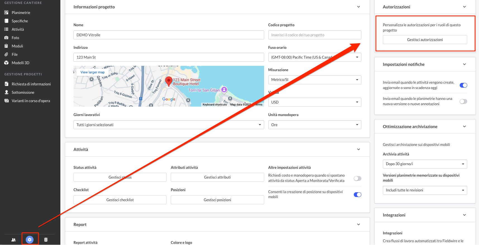This screenshot has width=479, height=245.
Task: Enable email for new planimetrie versions
Action: [463, 101]
